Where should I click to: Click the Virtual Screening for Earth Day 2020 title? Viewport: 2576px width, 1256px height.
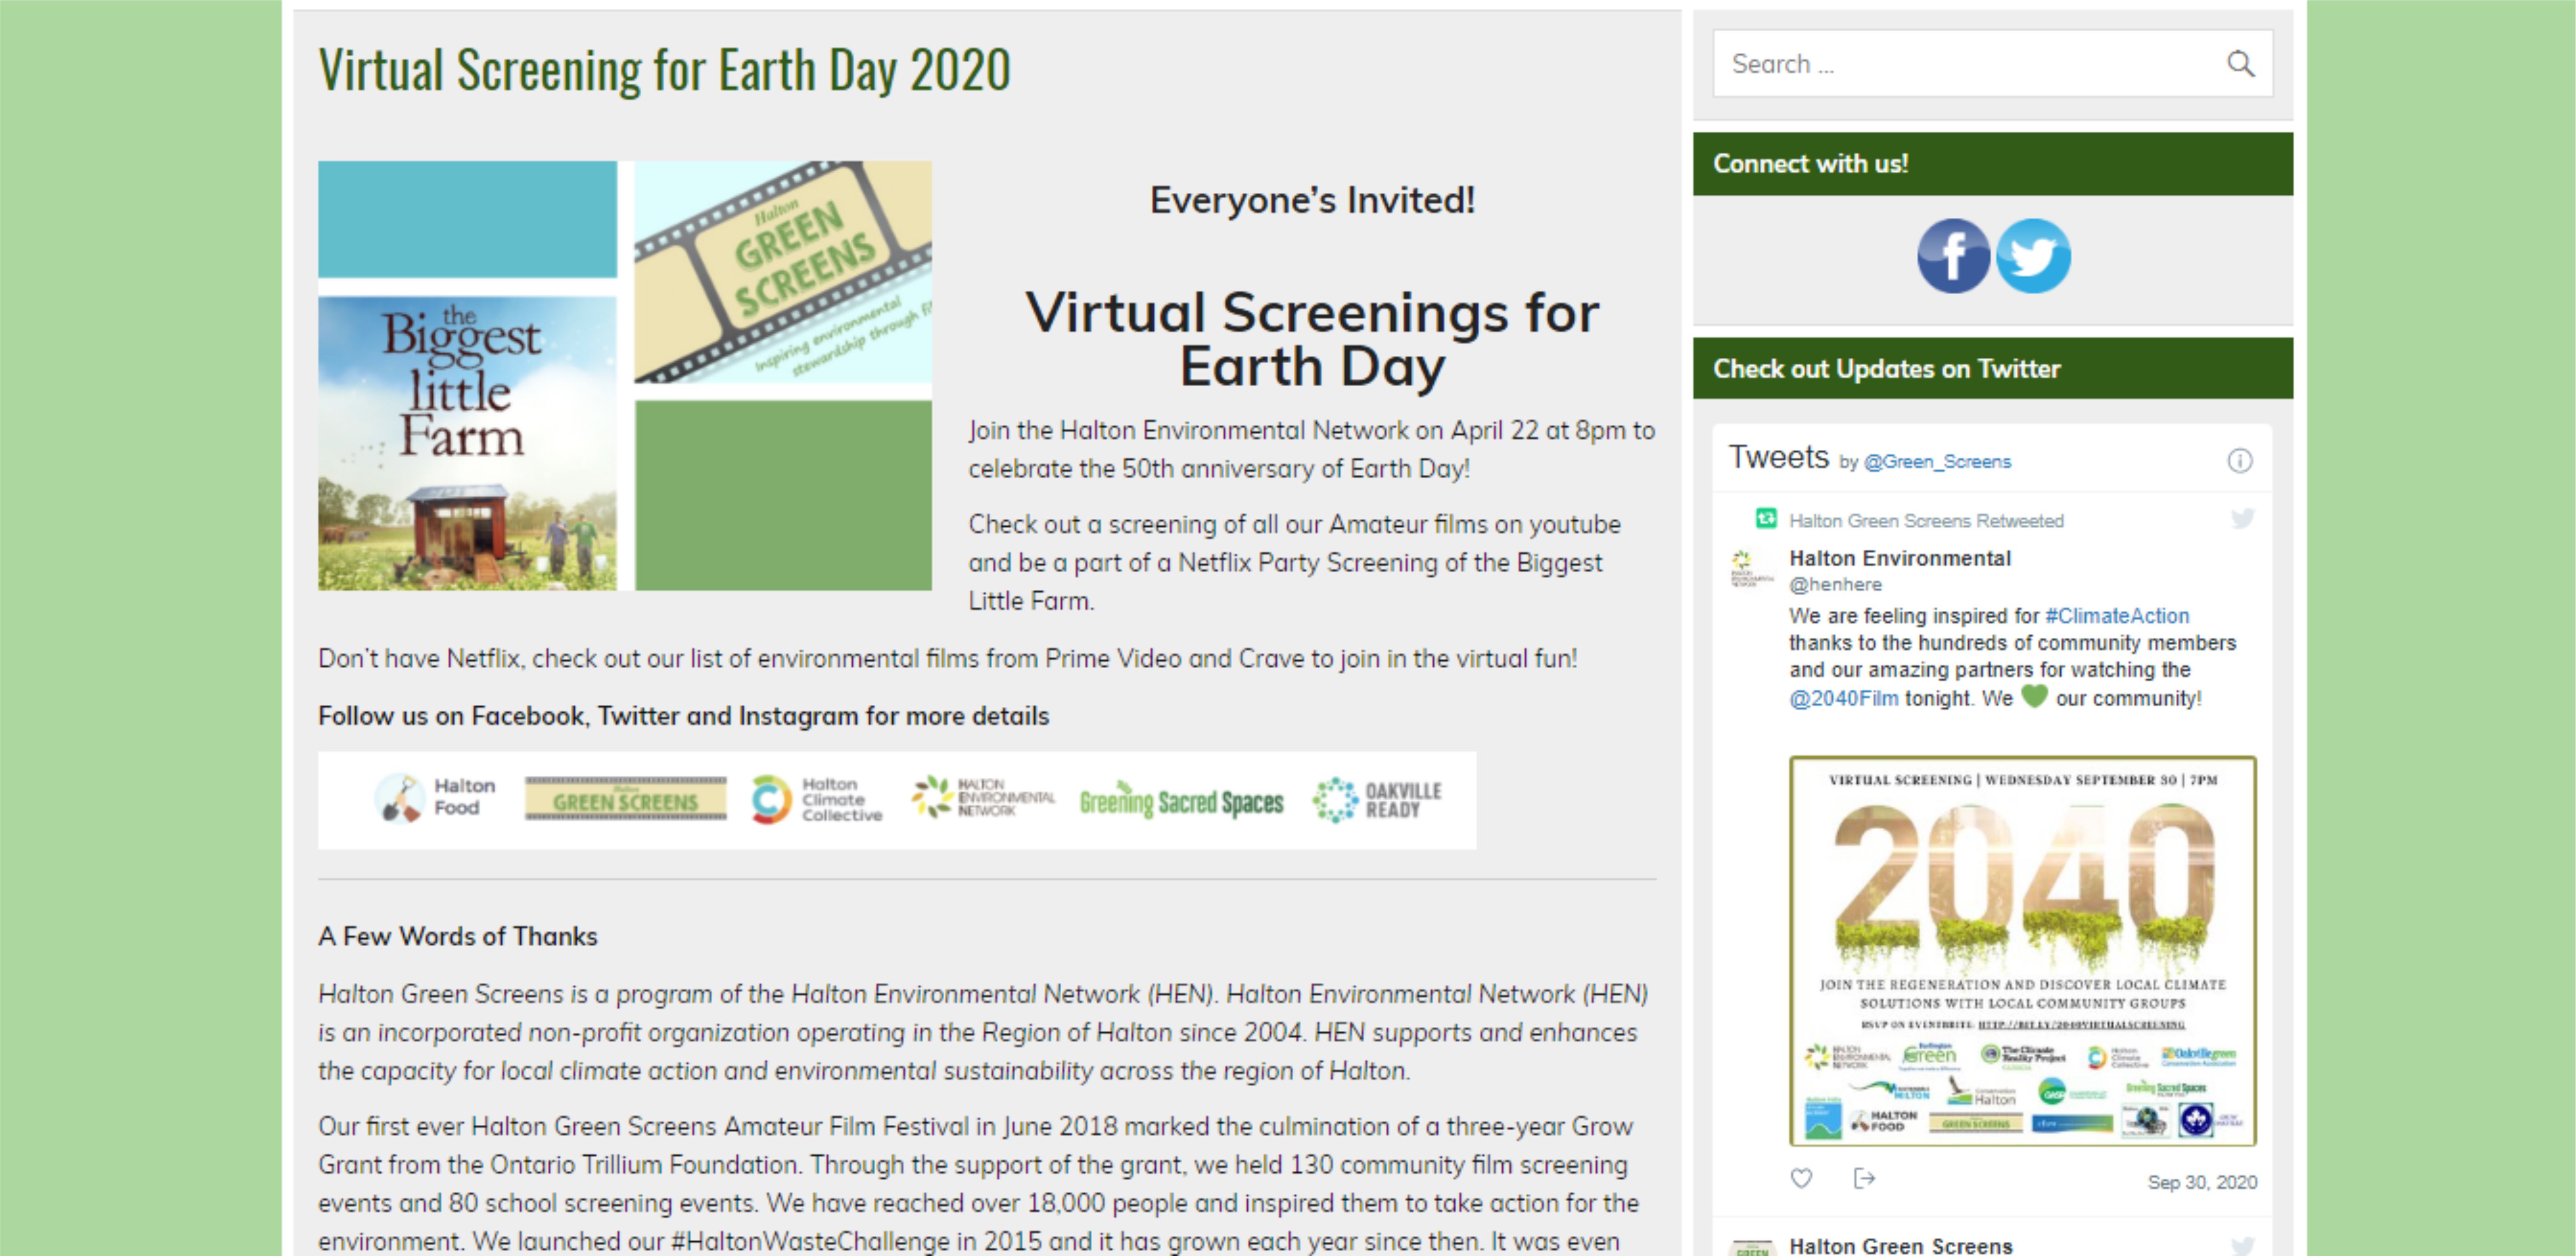[x=664, y=70]
